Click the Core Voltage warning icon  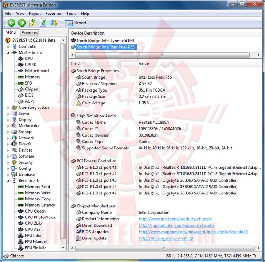79,103
